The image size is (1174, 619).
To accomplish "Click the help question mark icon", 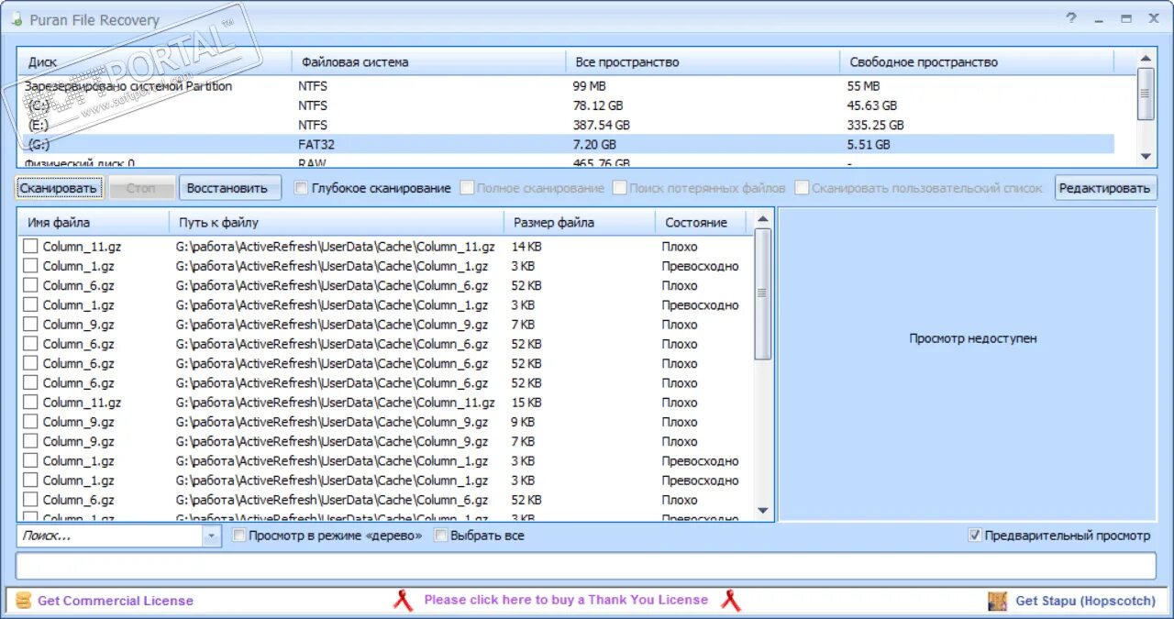I will click(1071, 18).
